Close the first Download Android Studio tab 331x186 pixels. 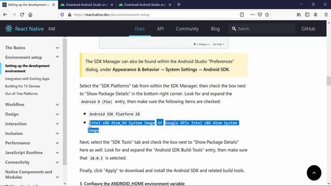[112, 5]
